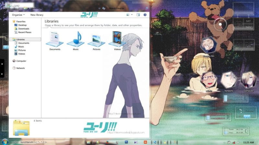Open the Pictures library large icon
The image size is (259, 145).
pos(96,41)
